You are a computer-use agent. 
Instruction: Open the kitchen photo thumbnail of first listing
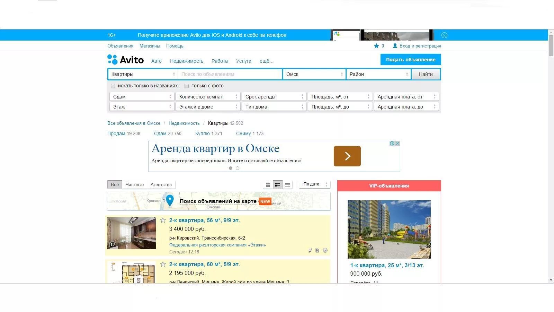(x=132, y=233)
